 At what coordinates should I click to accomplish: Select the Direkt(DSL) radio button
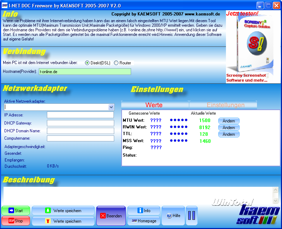[x=87, y=63]
